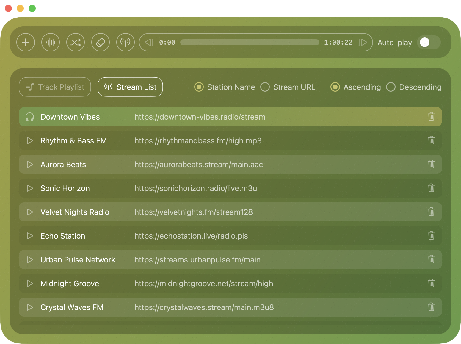
Task: Skip to the previous track
Action: click(149, 42)
